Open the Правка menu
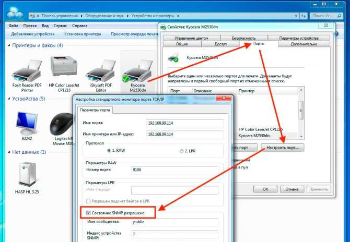 tap(30, 26)
